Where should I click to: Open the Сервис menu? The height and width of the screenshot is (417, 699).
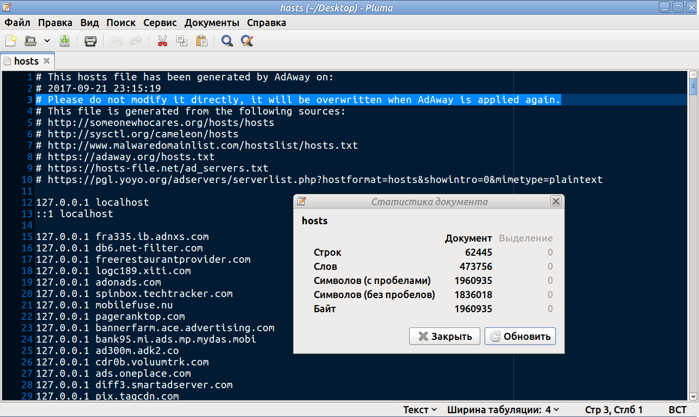(x=160, y=23)
